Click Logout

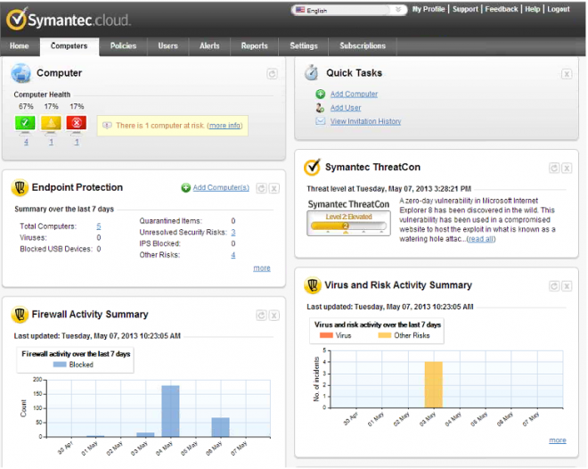[559, 9]
